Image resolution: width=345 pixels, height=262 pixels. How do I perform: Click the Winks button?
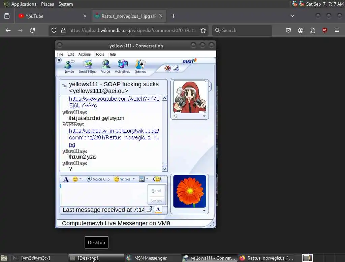pyautogui.click(x=122, y=179)
